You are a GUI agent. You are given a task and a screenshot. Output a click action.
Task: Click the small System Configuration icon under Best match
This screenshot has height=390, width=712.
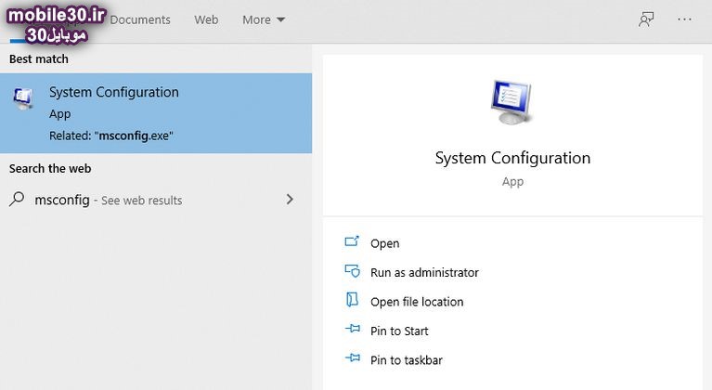tap(23, 100)
